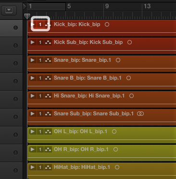Click the mono circle icon on OH R_bip.1 region
The height and width of the screenshot is (179, 176).
coord(115,150)
